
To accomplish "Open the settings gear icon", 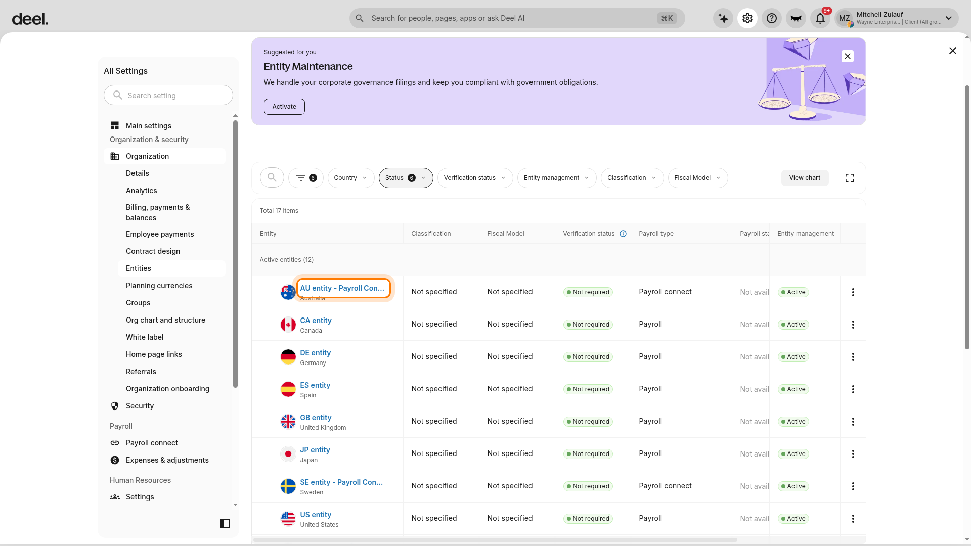I will 747,19.
